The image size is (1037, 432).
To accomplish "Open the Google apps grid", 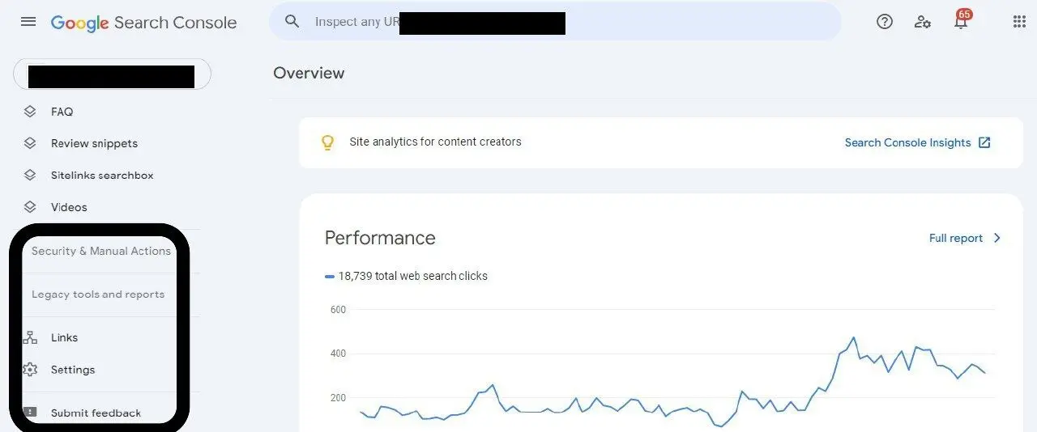I will [1020, 22].
